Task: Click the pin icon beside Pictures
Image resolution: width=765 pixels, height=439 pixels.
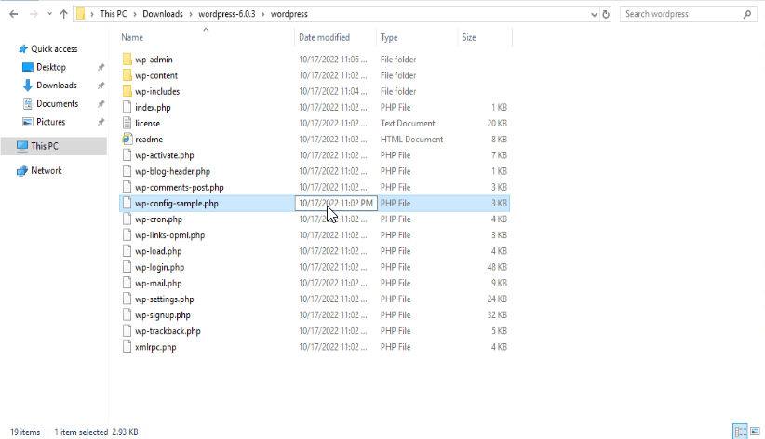Action: coord(101,122)
